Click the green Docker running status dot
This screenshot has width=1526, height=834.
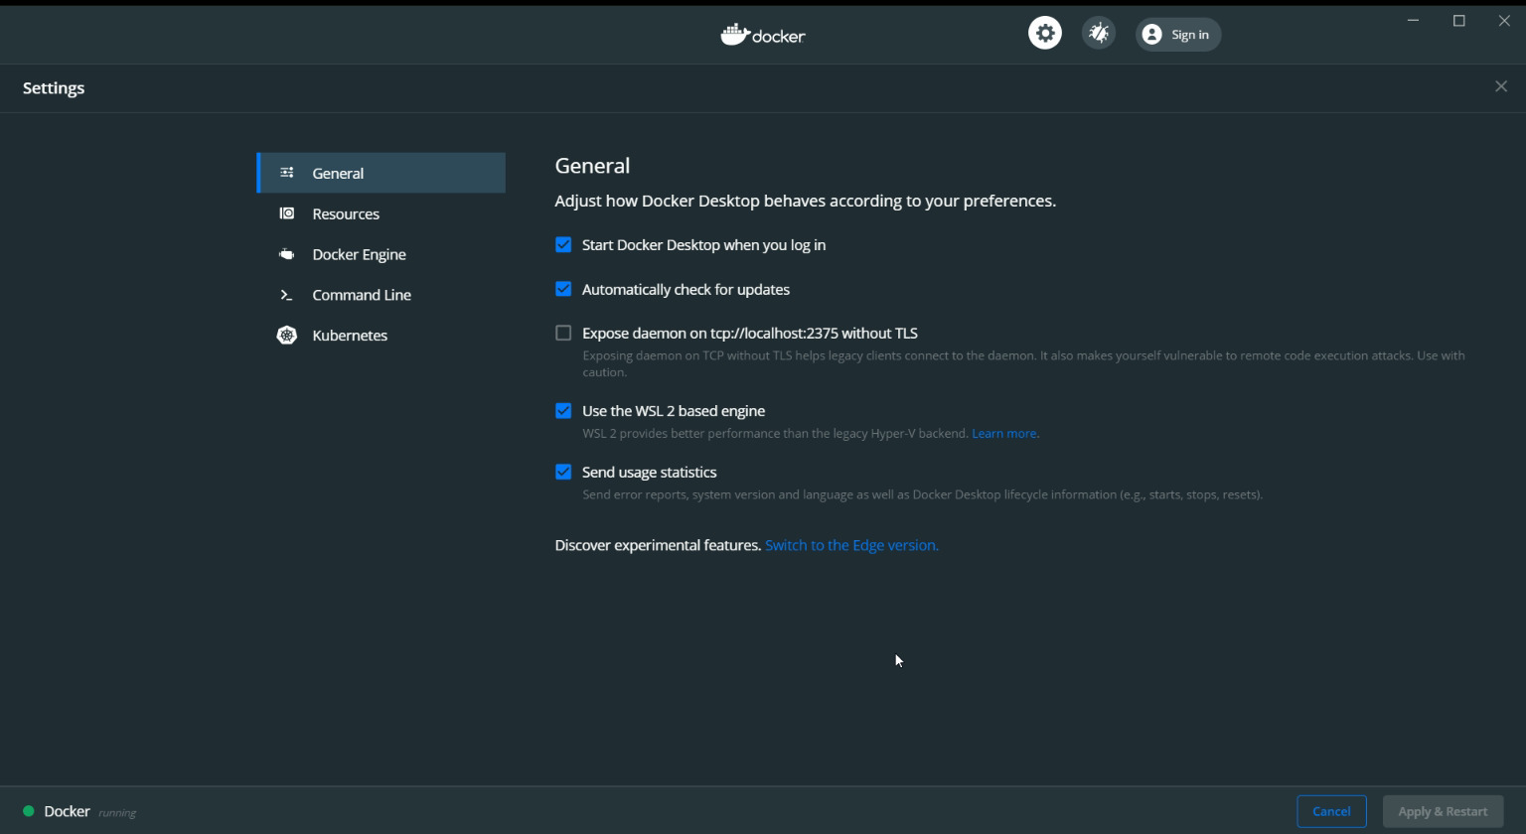(x=29, y=811)
